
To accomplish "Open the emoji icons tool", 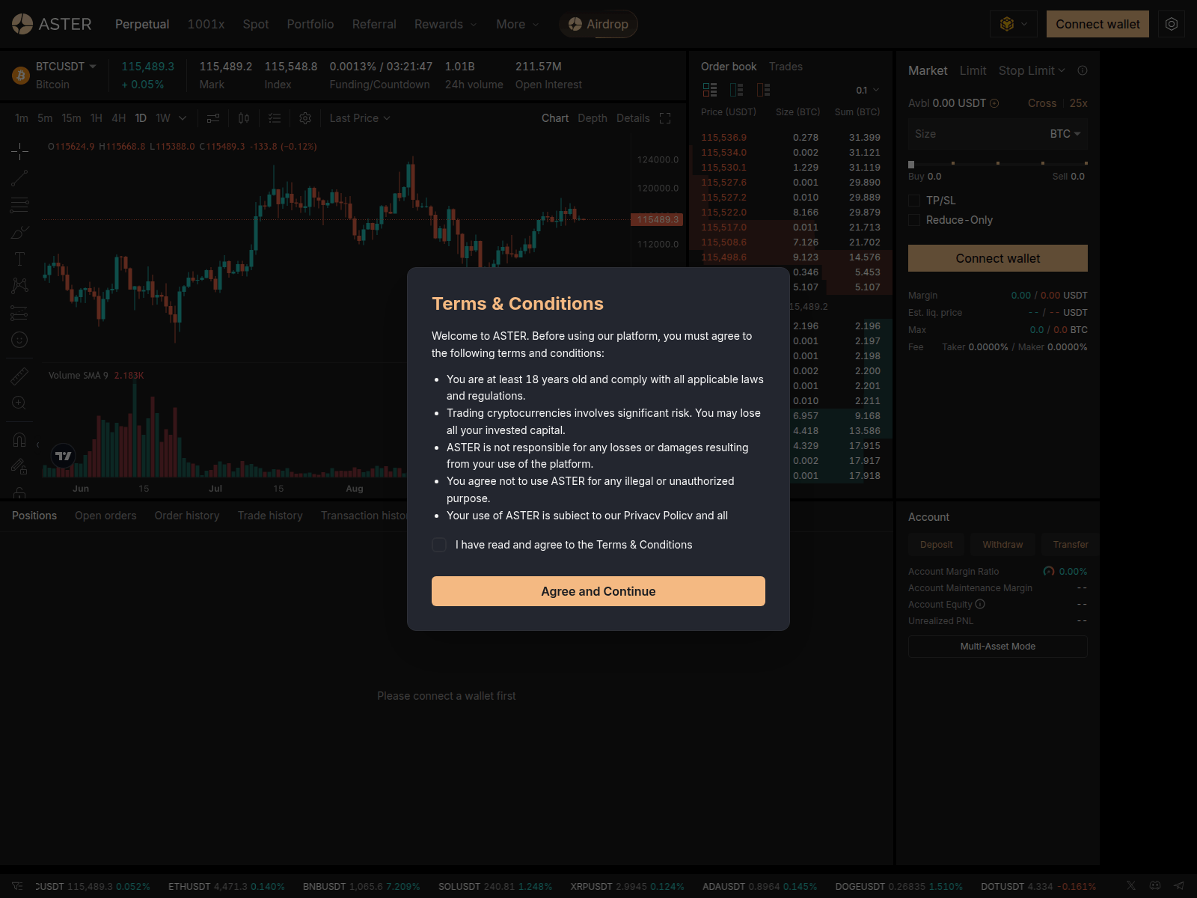I will (x=19, y=340).
